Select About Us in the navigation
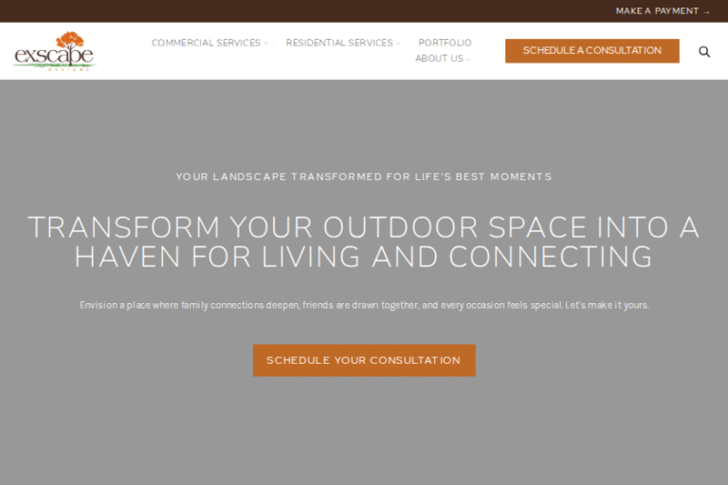728x485 pixels. [x=439, y=59]
